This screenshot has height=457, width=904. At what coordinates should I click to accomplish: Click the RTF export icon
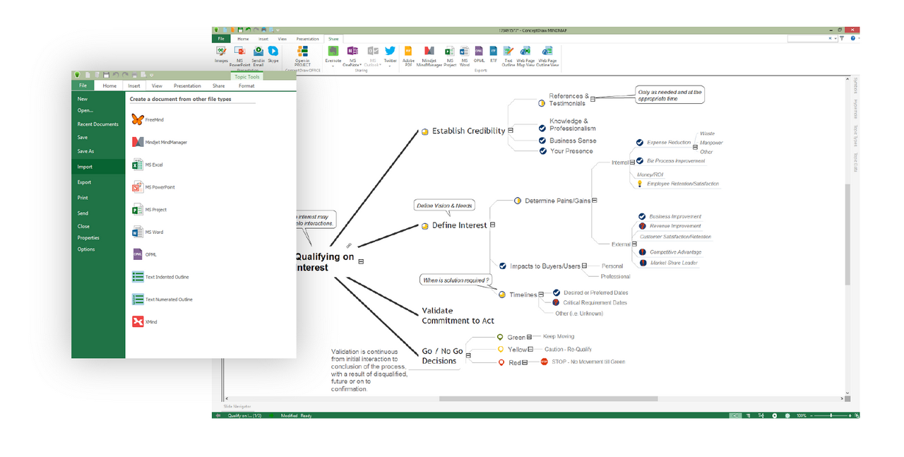pyautogui.click(x=494, y=51)
